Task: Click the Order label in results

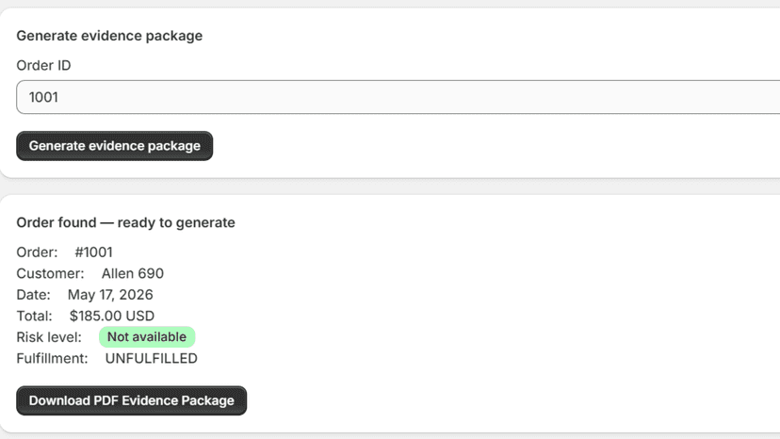Action: point(37,252)
